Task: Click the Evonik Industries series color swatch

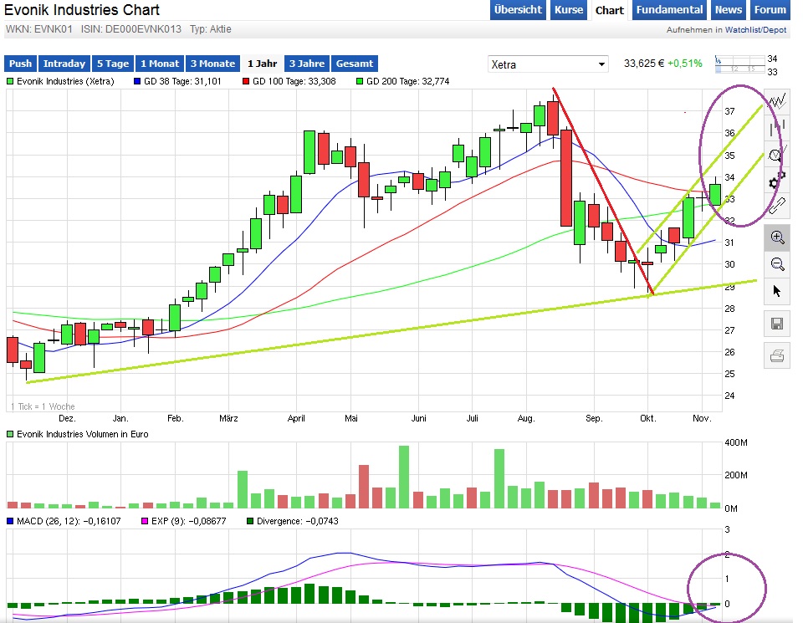Action: (10, 82)
